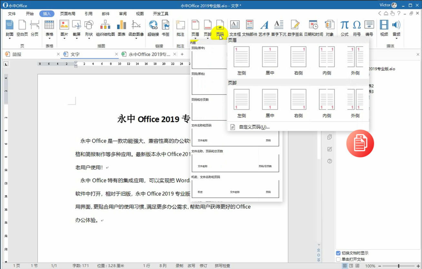This screenshot has height=269, width=422.
Task: Expand the 表格 dropdown arrow
Action: click(49, 39)
